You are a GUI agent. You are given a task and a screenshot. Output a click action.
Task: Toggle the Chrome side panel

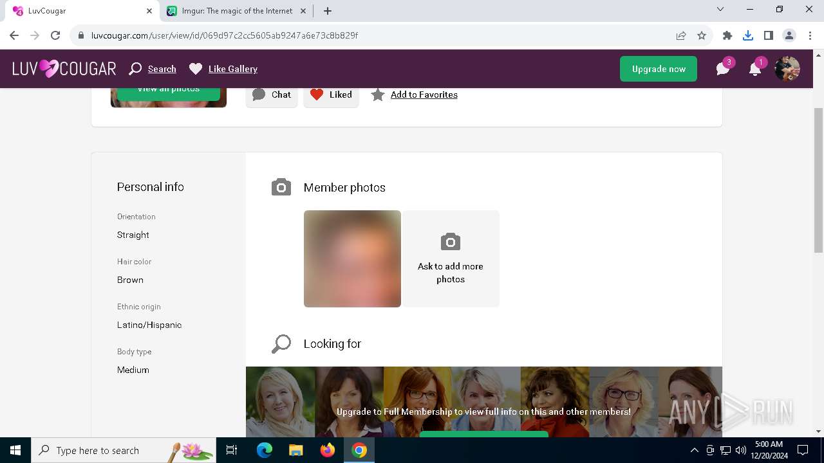(x=769, y=35)
